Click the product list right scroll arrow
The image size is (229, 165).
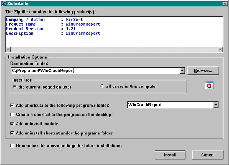click(220, 50)
